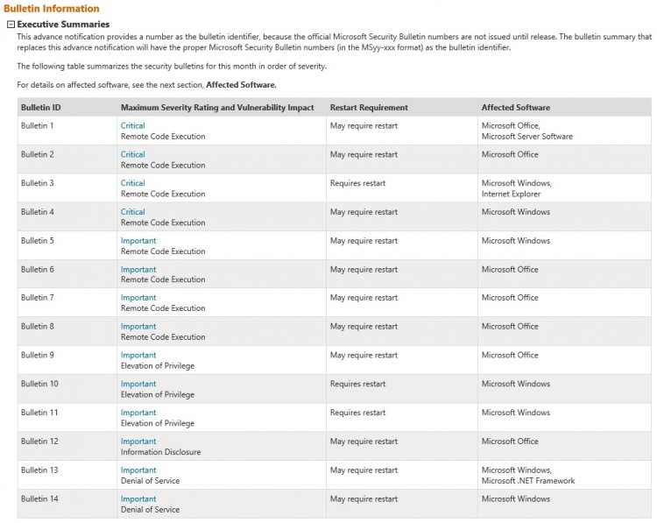Select the Bulletin 1 ID cell
Screen dimensions: 657x523
67,131
